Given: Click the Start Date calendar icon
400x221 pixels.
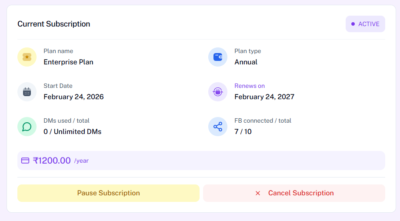Looking at the screenshot, I should (27, 92).
